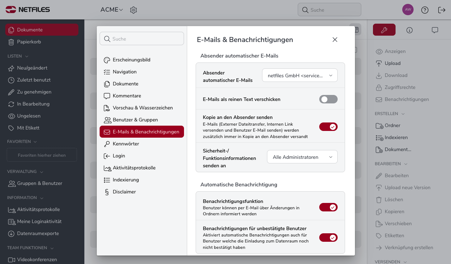
Task: Select the wrench tools tab
Action: pyautogui.click(x=384, y=30)
